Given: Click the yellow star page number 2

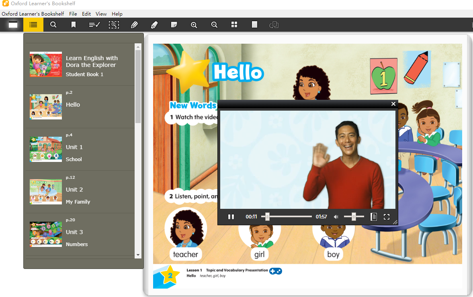Looking at the screenshot, I should point(170,275).
